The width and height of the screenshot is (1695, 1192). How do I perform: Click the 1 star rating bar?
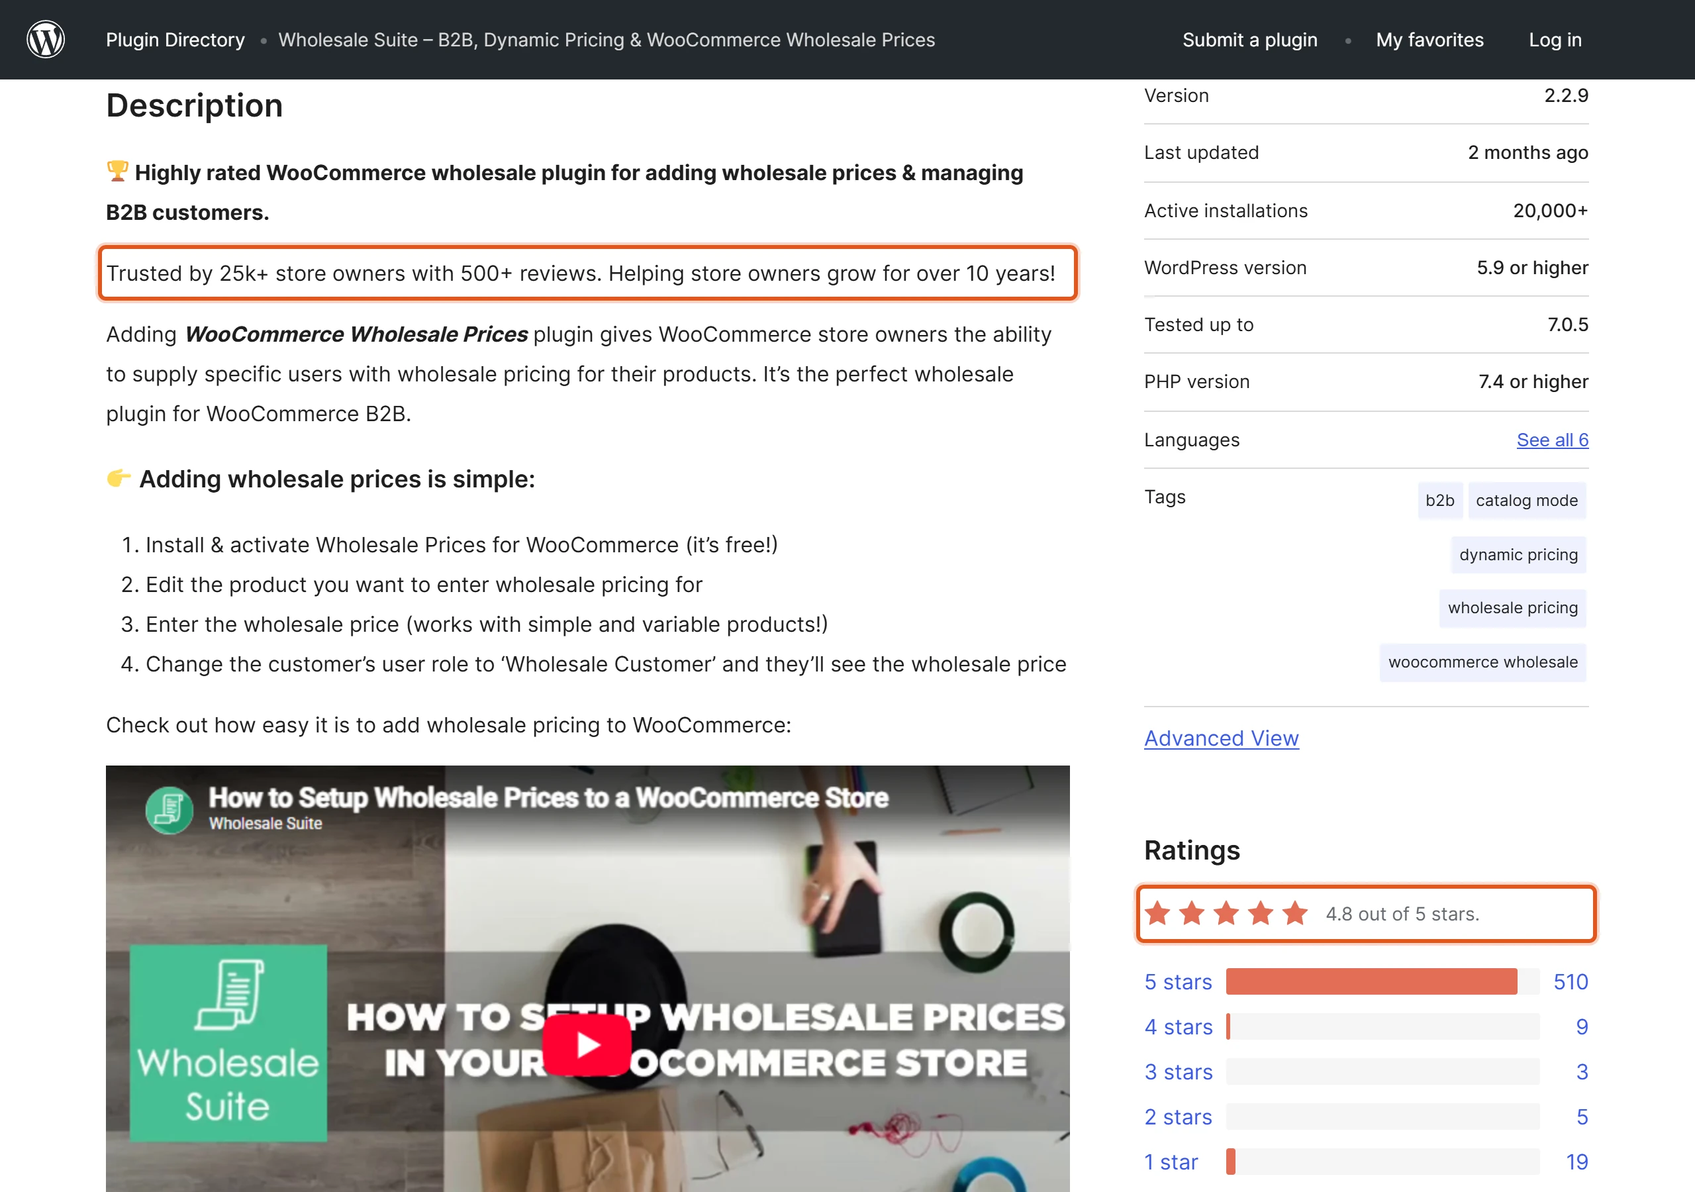click(x=1382, y=1162)
